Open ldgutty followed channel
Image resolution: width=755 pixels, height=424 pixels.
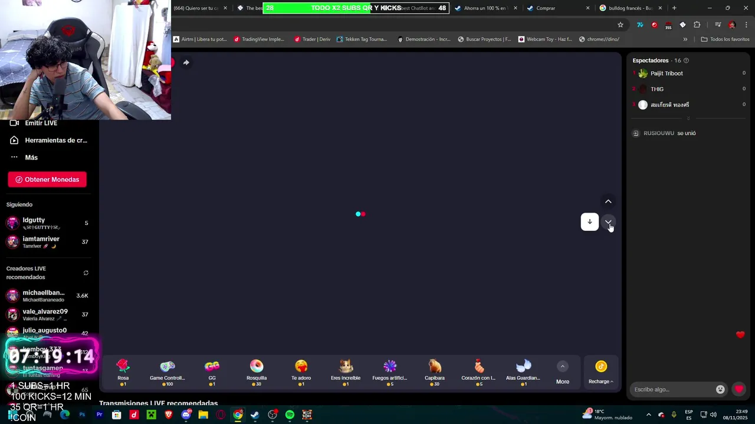point(47,223)
